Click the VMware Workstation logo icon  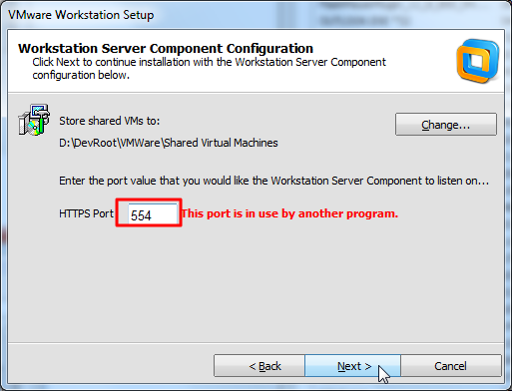[478, 61]
